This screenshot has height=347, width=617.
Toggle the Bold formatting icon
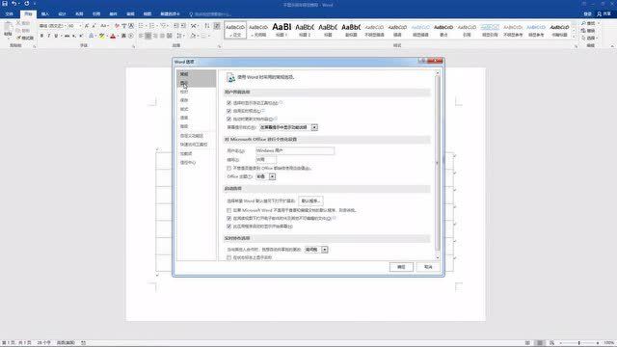tap(41, 36)
